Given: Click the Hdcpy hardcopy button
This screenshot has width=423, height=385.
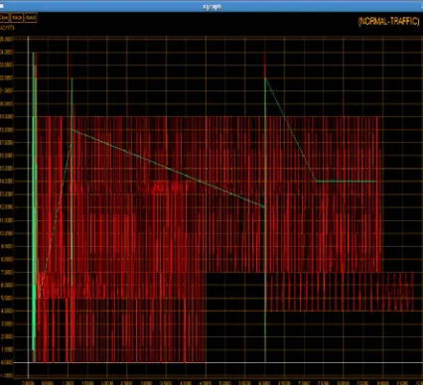Looking at the screenshot, I should click(x=17, y=18).
